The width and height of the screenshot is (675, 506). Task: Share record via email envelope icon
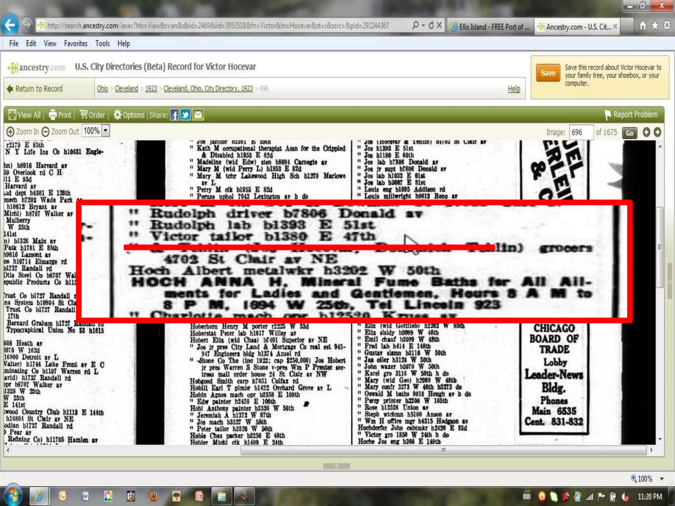coord(198,115)
